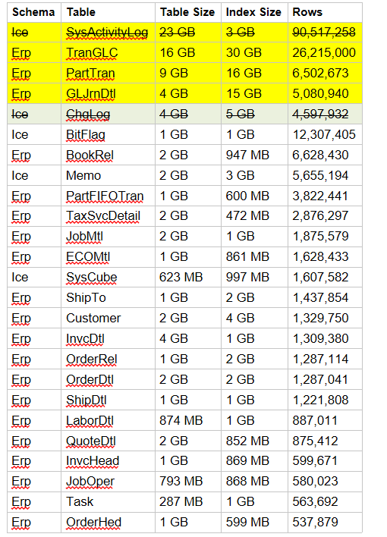Click the SysCube 623 MB table size
The height and width of the screenshot is (537, 387).
(x=181, y=277)
